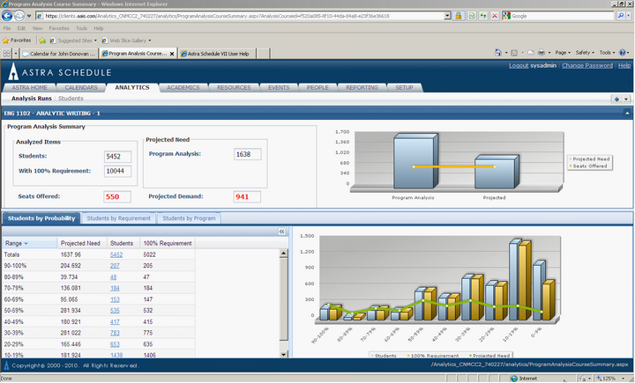
Task: Open the EVENTS tab
Action: coord(279,87)
